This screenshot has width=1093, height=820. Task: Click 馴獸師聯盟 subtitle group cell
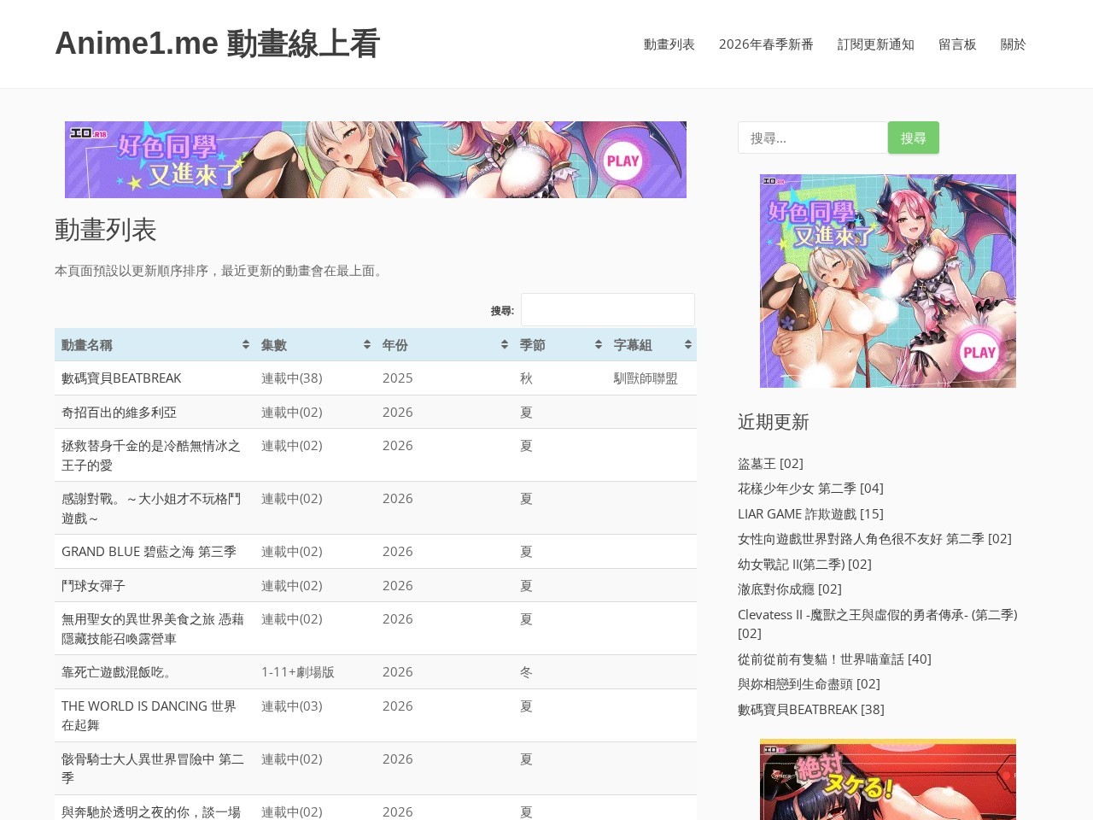[x=646, y=378]
